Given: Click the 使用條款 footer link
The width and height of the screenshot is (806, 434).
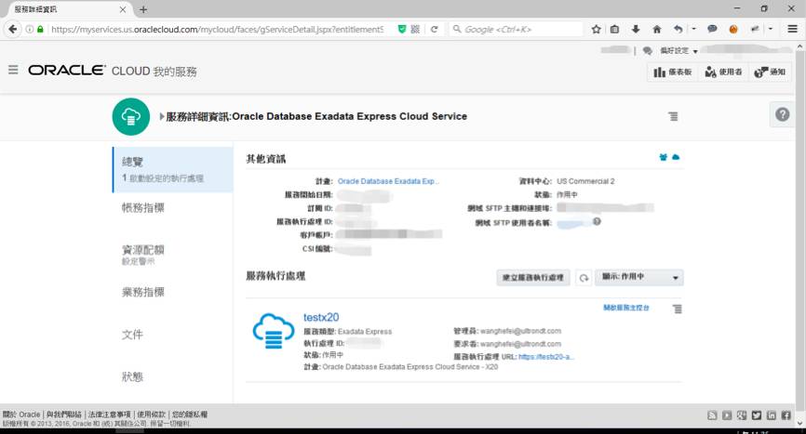Looking at the screenshot, I should 151,414.
